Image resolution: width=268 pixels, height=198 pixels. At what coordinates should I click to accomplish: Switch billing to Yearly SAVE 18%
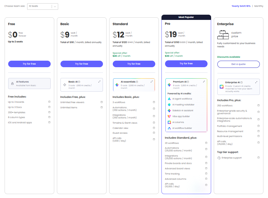pyautogui.click(x=241, y=6)
